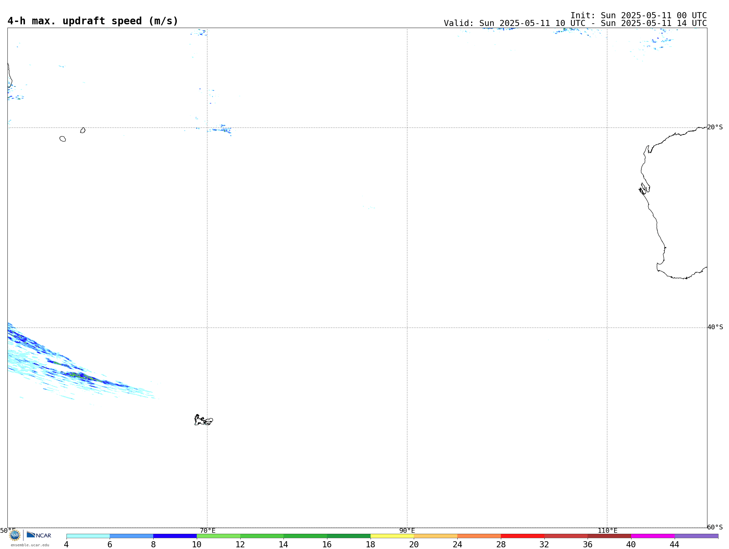Click the 'Init: Sun 2025-05-11 00 UTC' text
729x549 pixels.
click(x=639, y=16)
